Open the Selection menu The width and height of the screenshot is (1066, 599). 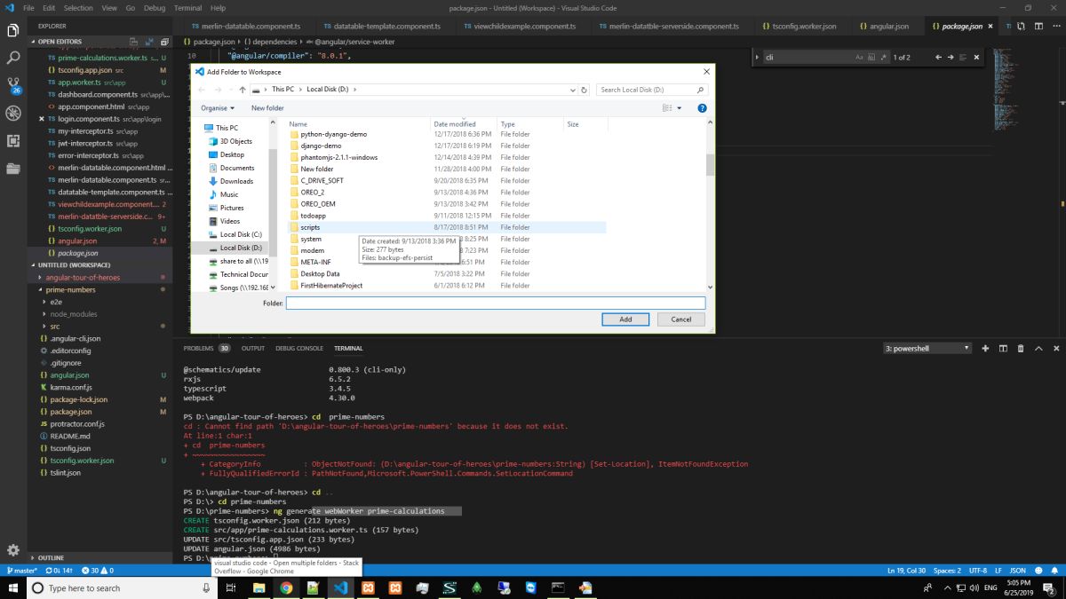[x=78, y=8]
